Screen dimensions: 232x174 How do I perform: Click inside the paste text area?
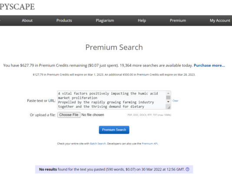pos(112,100)
